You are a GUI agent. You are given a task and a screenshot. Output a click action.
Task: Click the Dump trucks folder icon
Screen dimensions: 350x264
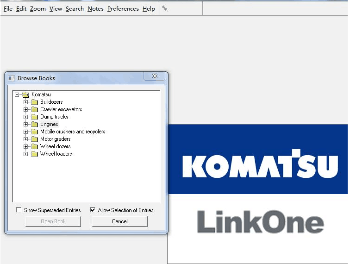pos(34,117)
